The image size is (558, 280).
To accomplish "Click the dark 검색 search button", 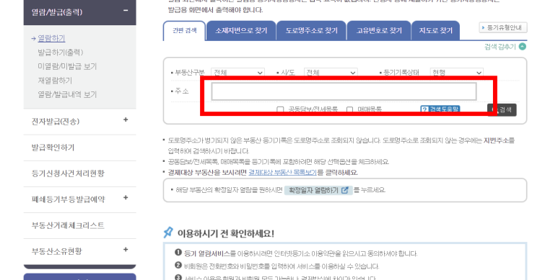I will click(x=502, y=109).
